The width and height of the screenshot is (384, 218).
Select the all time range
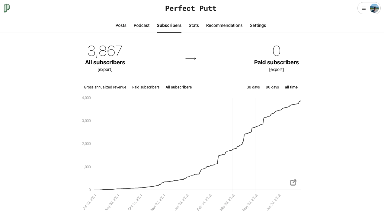click(x=291, y=87)
